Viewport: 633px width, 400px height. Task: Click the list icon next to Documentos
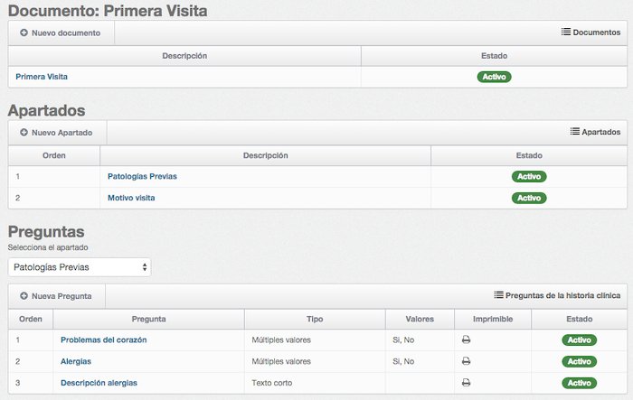(566, 32)
